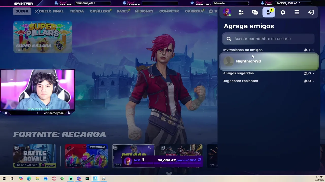This screenshot has width=325, height=182.
Task: Click the SWINTFER logo in the stream overlay
Action: tap(24, 4)
